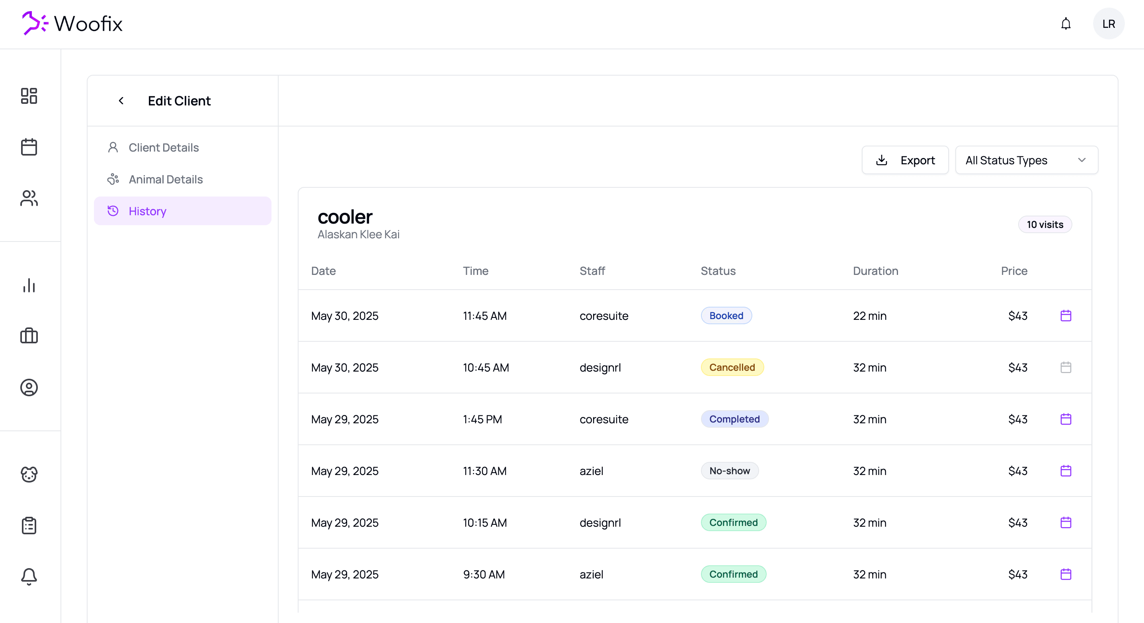Screen dimensions: 1144x623
Task: Click the Export button
Action: click(905, 160)
